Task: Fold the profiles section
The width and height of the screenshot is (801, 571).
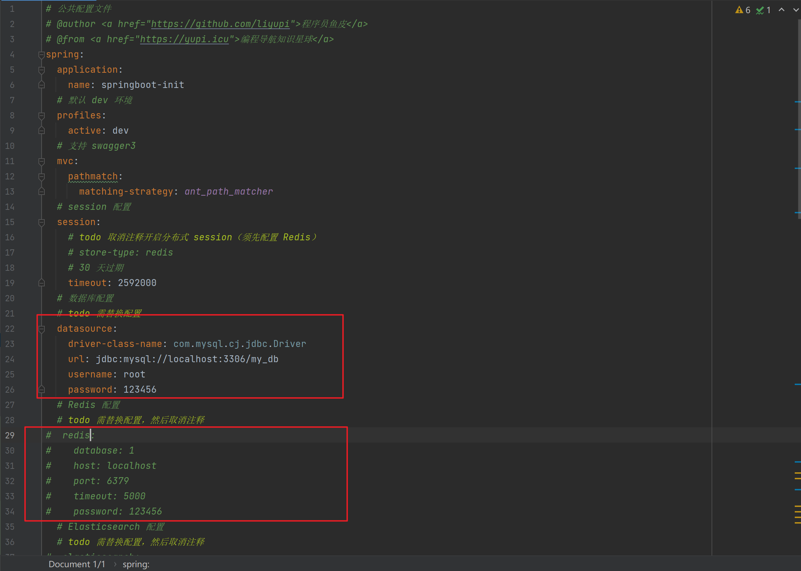Action: pos(42,115)
